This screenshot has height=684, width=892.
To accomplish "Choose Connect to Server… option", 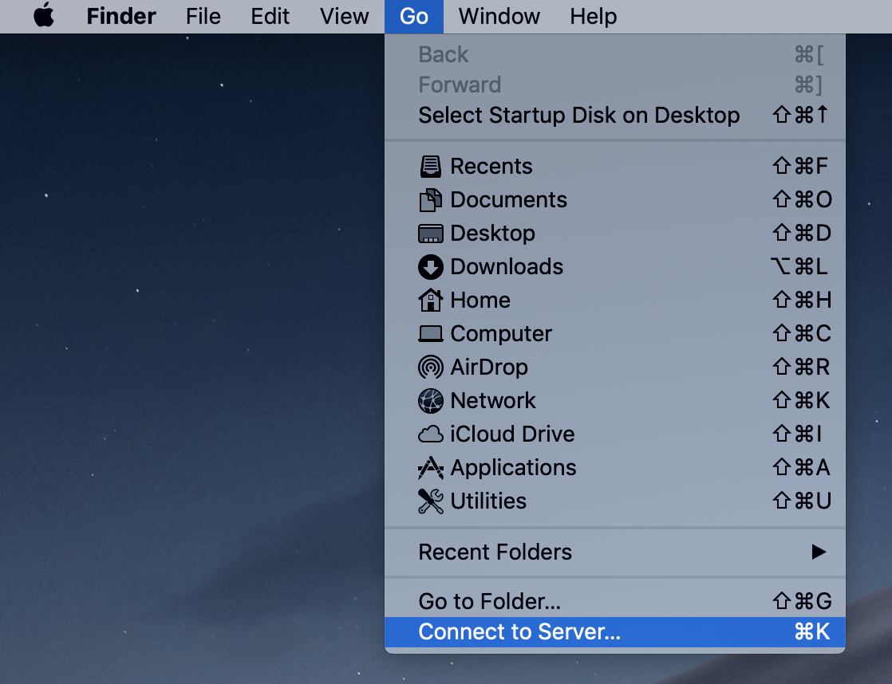I will 615,631.
